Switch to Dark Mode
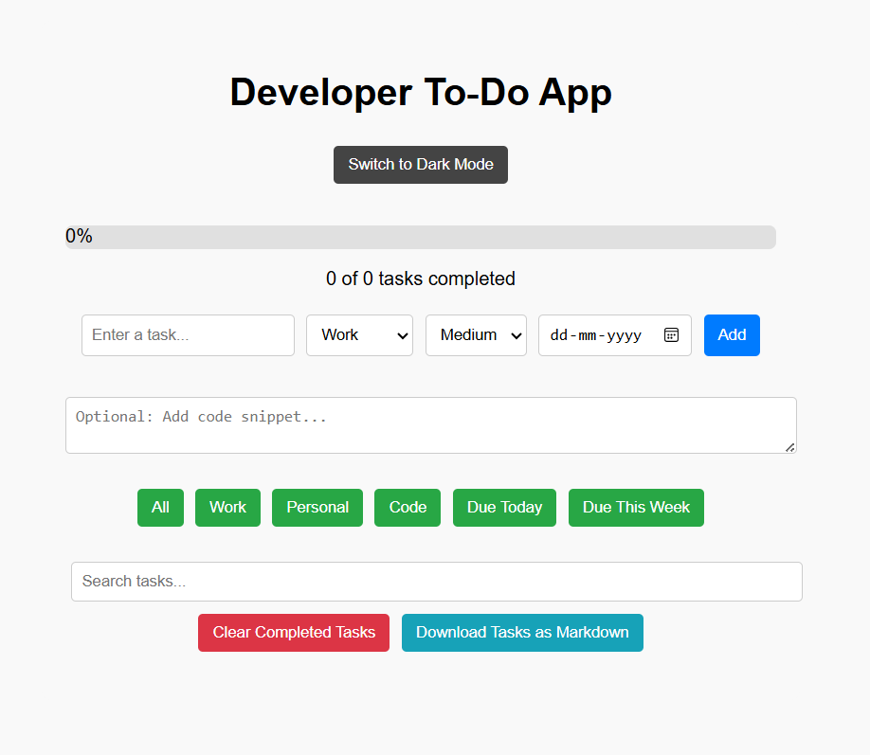This screenshot has width=870, height=755. pos(420,164)
